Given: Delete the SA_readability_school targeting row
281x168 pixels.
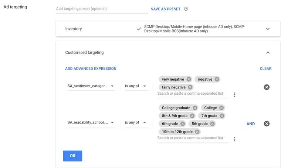Looking at the screenshot, I should point(267,123).
